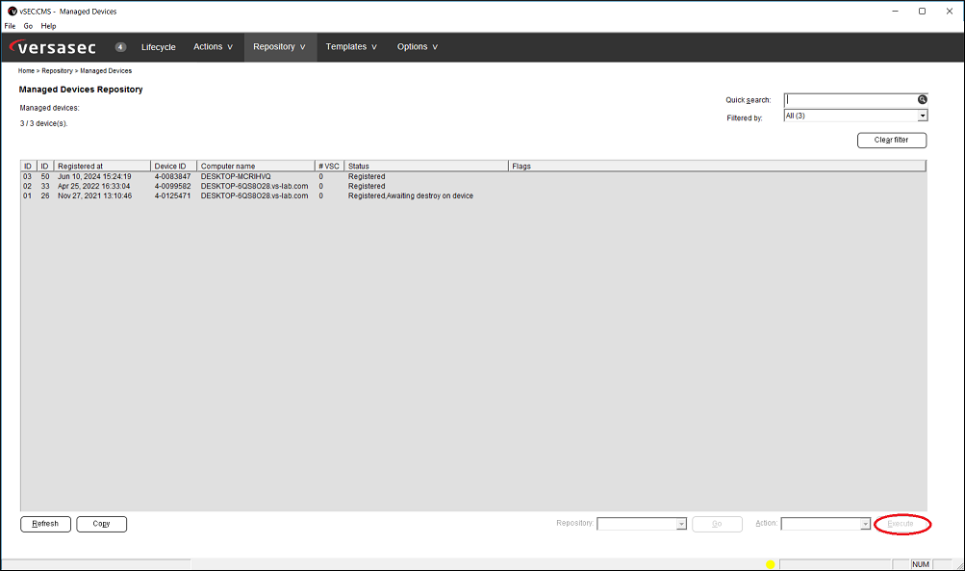The image size is (965, 571).
Task: Sort by the Device ID column header
Action: click(x=173, y=167)
